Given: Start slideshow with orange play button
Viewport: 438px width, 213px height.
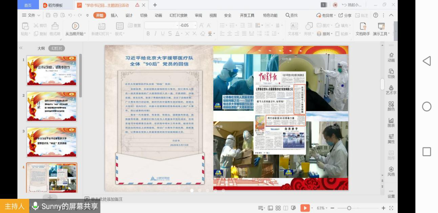Looking at the screenshot, I should pos(305,208).
